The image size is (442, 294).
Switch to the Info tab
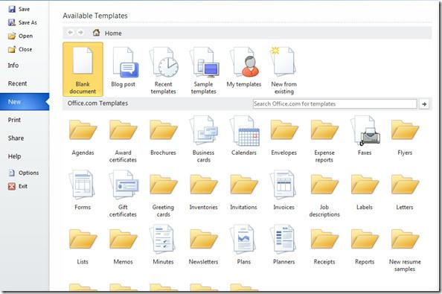tap(13, 65)
